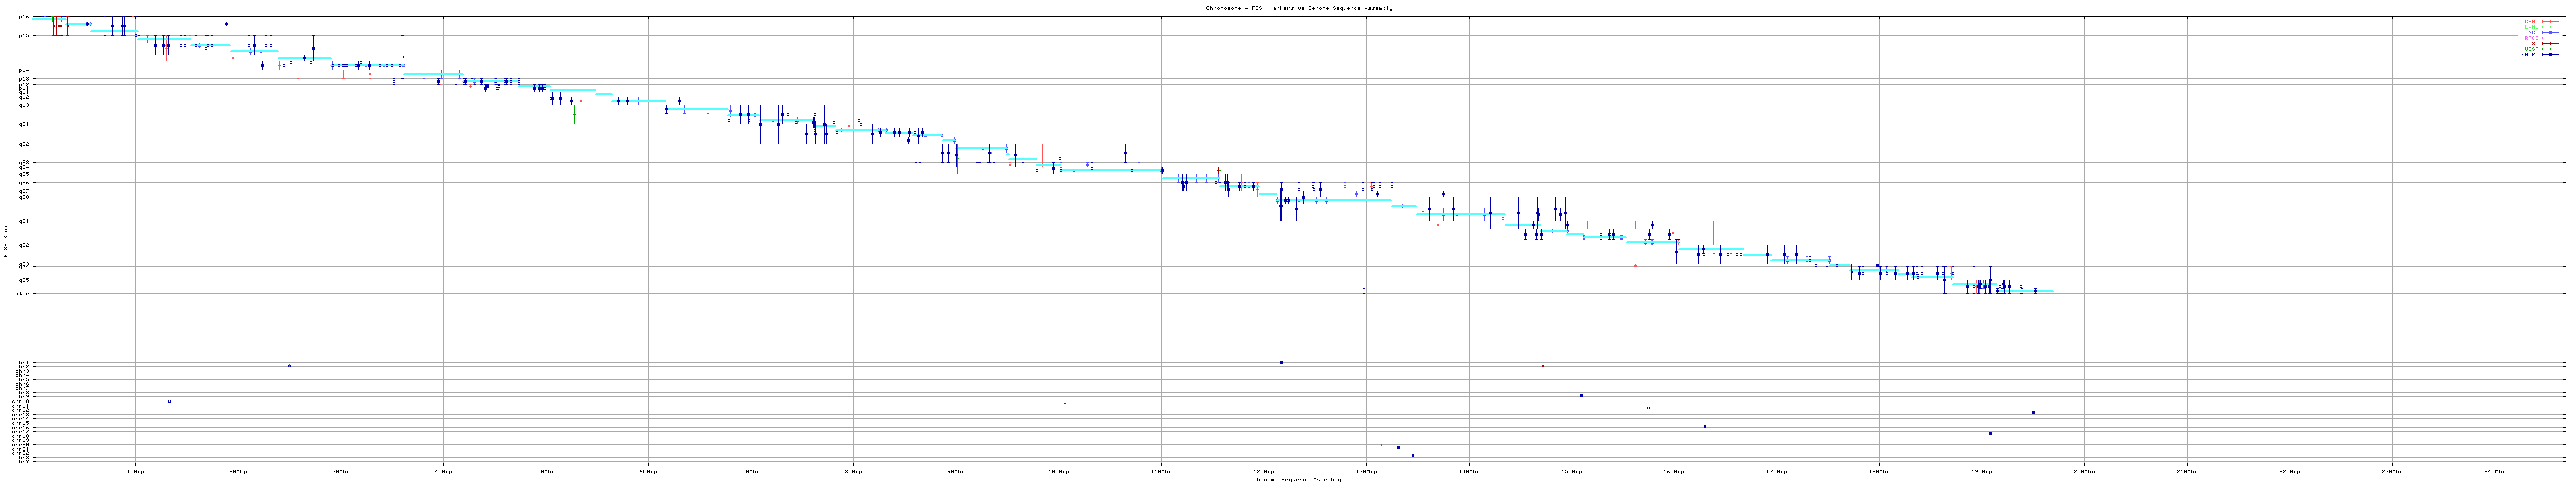Viewport: 2576px width, 483px height.
Task: Click the NCI legend square marker
Action: coord(2551,32)
